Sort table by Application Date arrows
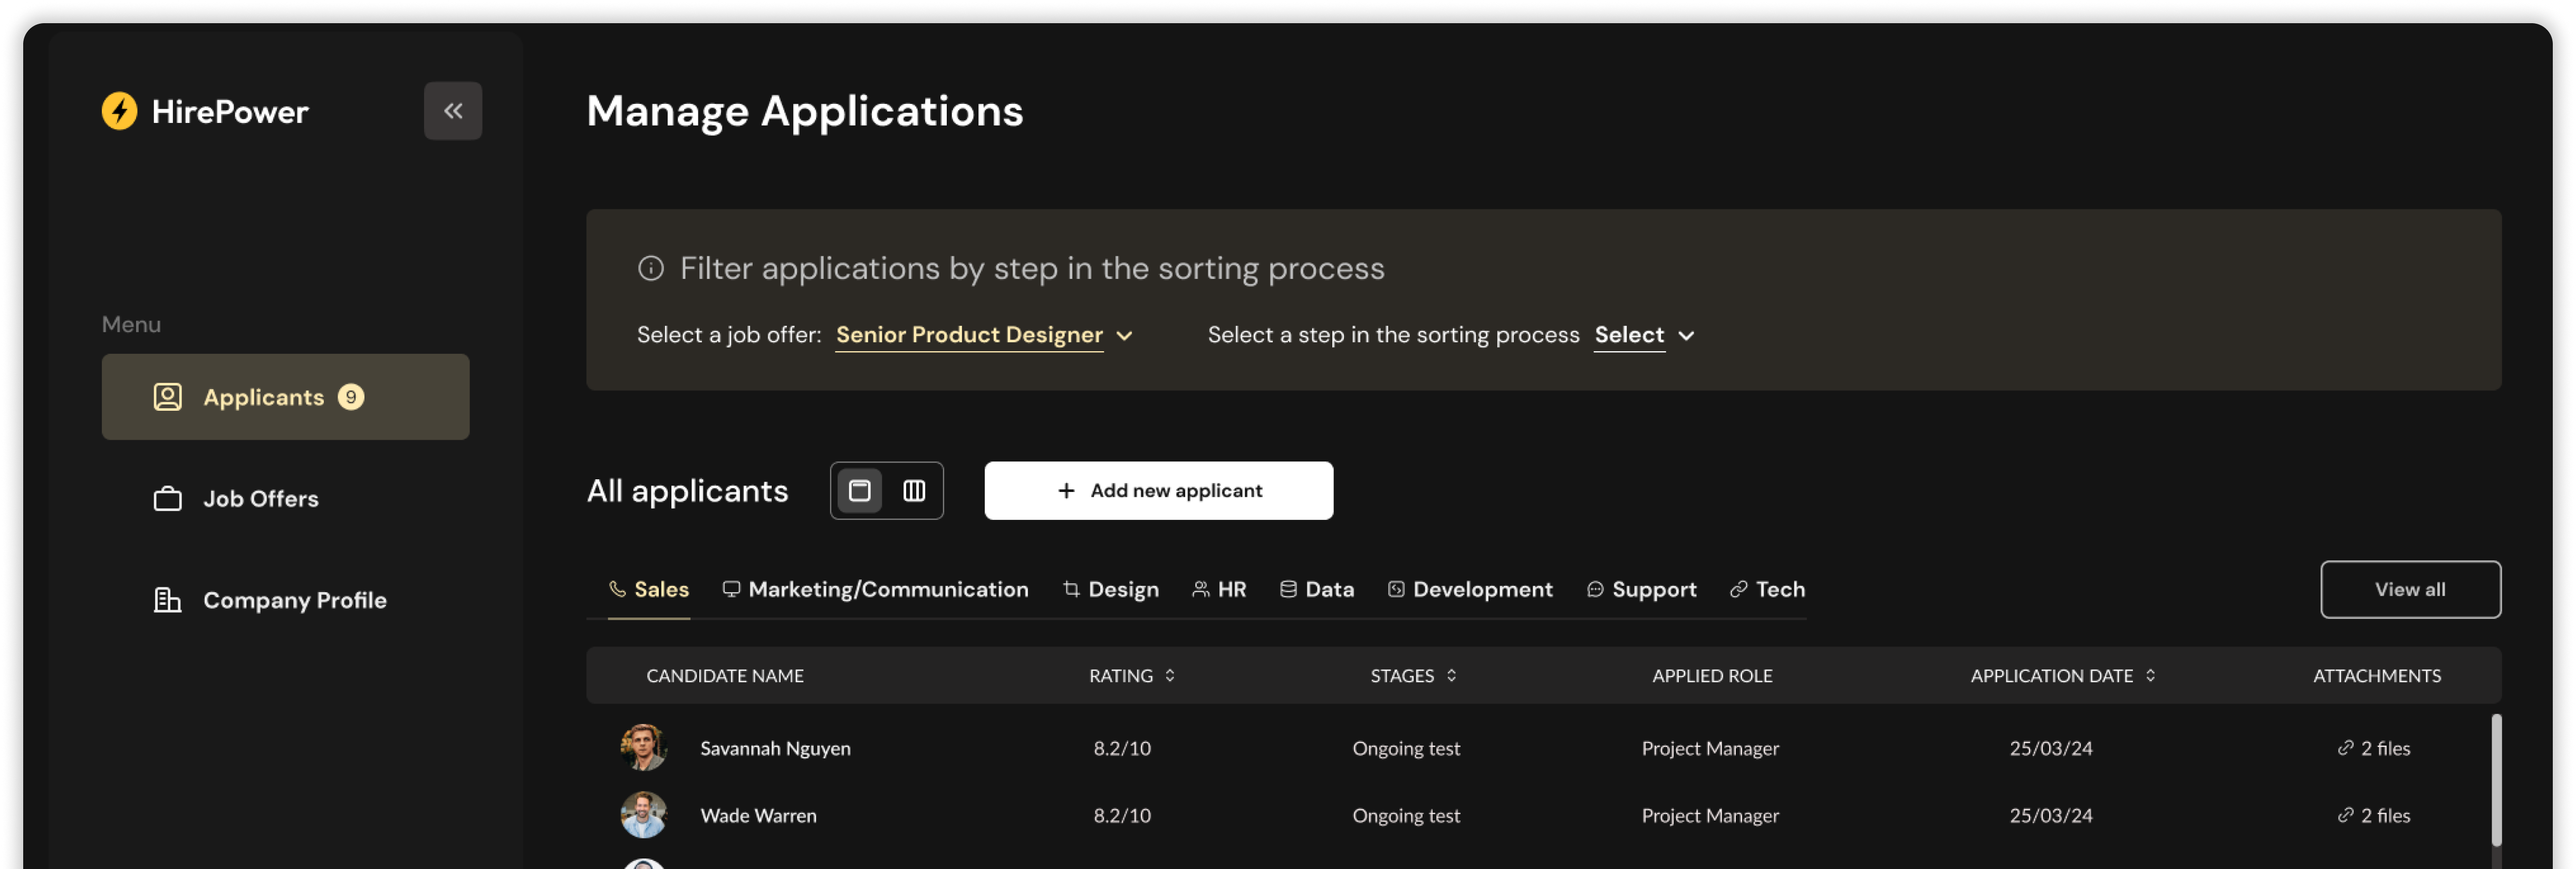The image size is (2576, 869). coord(2150,676)
